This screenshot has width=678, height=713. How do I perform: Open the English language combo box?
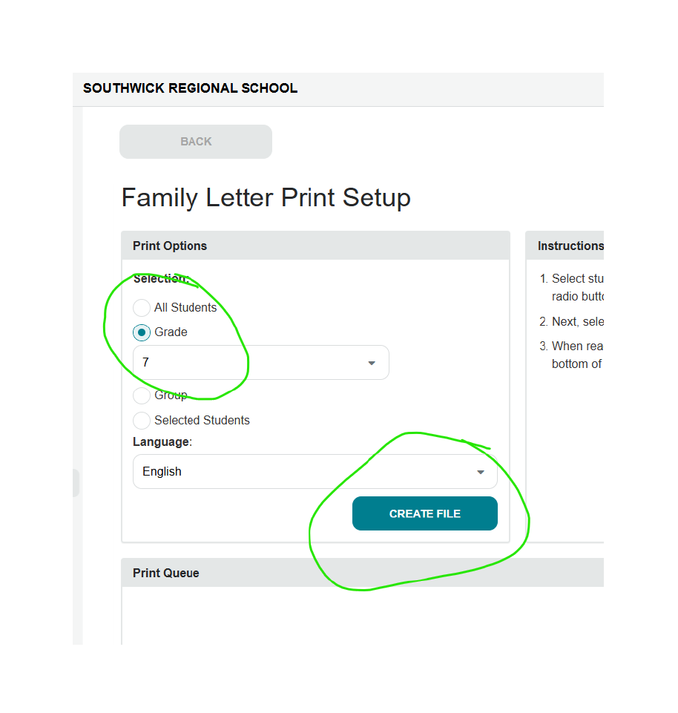coord(304,472)
